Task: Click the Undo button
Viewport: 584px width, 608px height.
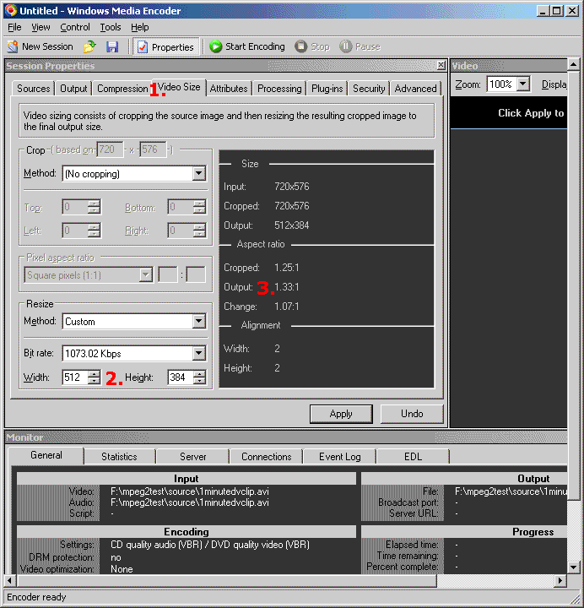Action: point(412,414)
